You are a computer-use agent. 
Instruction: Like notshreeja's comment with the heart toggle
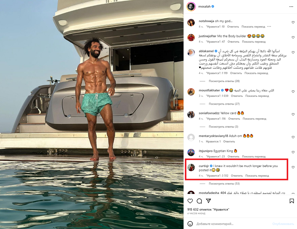pos(293,22)
